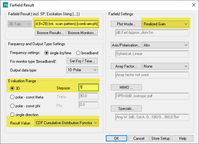Expand the Abs axis/polarisation dropdown
Screen dimensions: 199x144
coord(165,45)
